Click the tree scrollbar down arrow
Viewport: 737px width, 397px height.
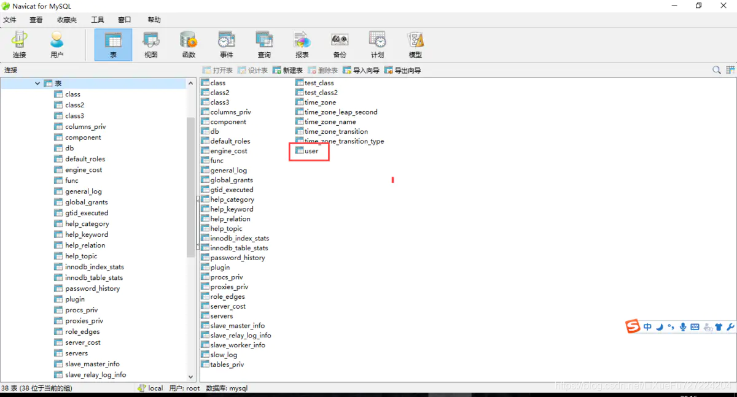[190, 376]
